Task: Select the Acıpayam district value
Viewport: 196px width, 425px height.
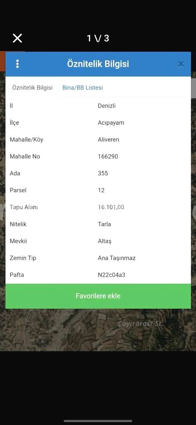Action: coord(111,123)
